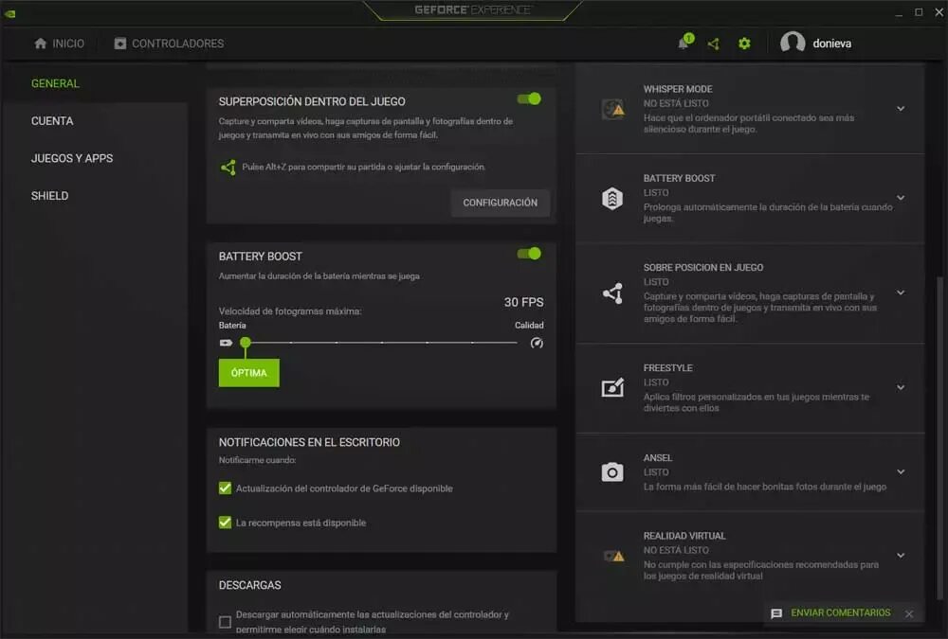The image size is (948, 639).
Task: Click the Batería label
Action: coord(232,325)
